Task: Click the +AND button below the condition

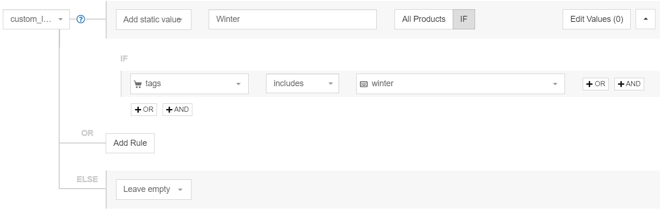Action: 177,109
